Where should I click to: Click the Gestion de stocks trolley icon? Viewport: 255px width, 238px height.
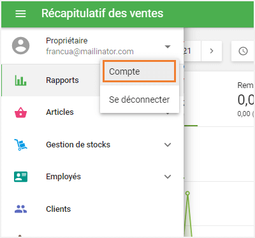tap(20, 145)
